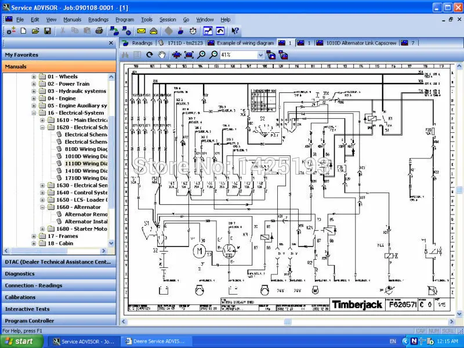The image size is (464, 348).
Task: Expand the 03 - Hydraulic systems folder
Action: [x=34, y=91]
